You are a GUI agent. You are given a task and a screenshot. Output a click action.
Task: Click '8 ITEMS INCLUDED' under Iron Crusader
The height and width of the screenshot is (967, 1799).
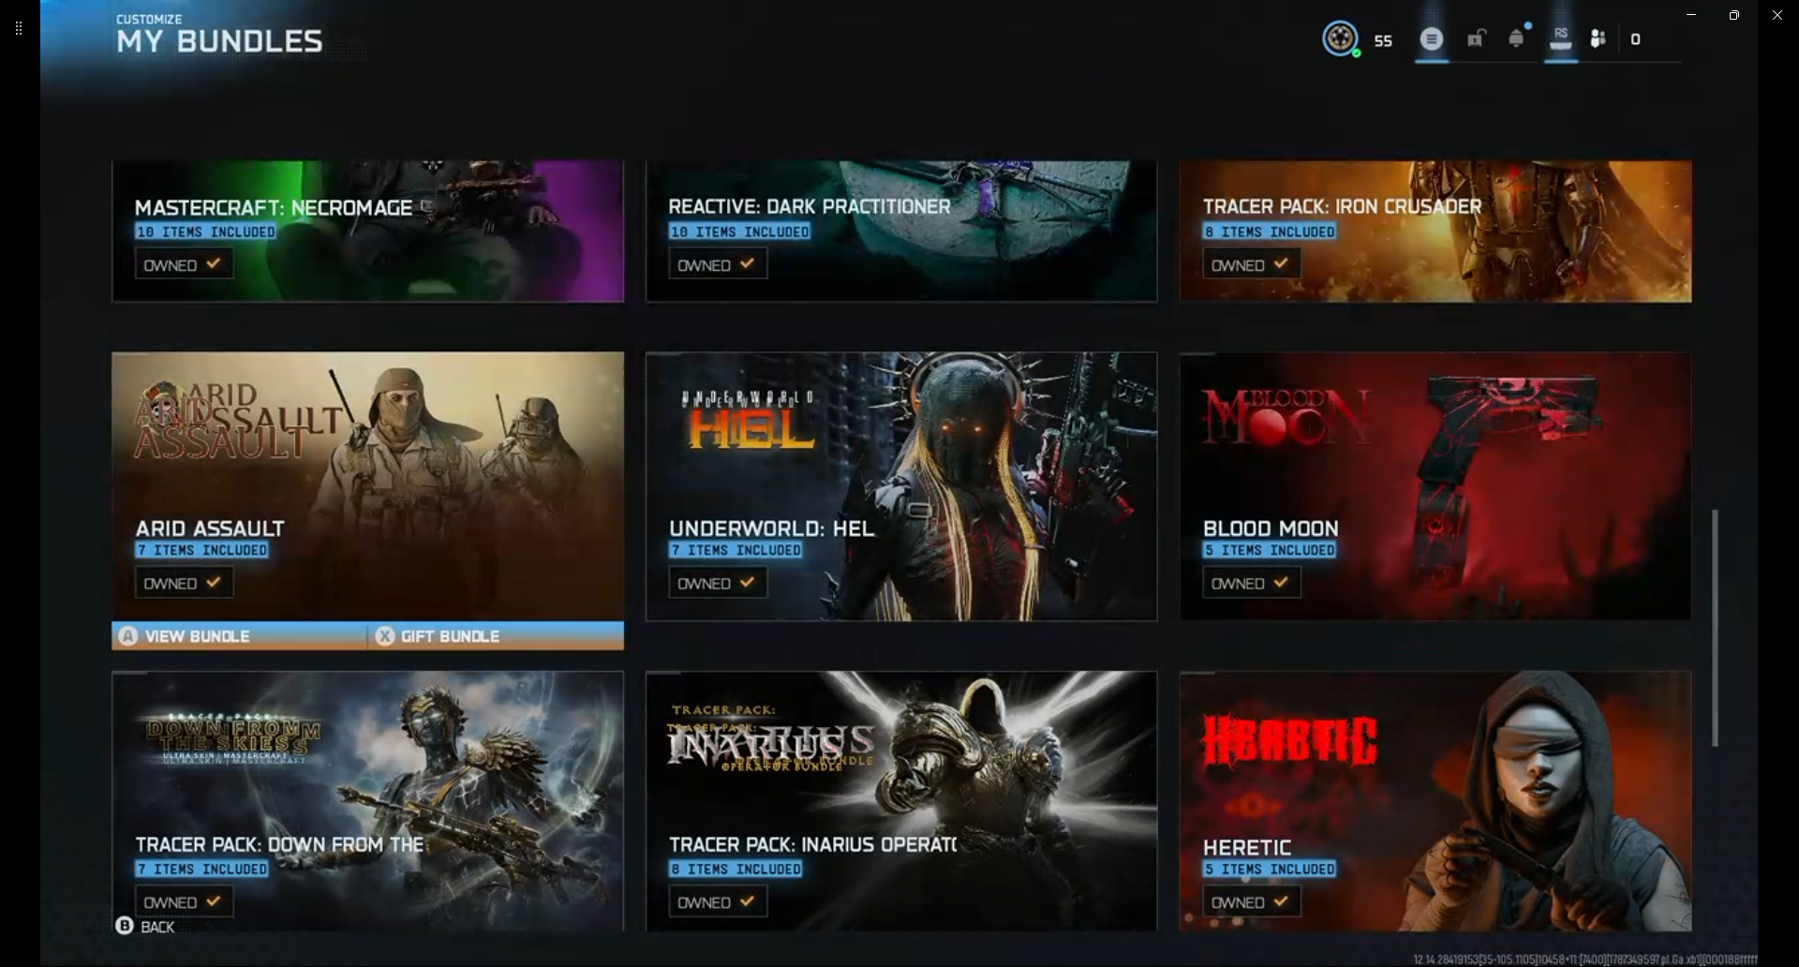pos(1270,231)
